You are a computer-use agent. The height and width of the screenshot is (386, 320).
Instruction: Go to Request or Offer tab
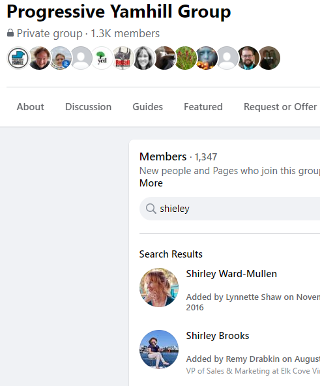coord(280,107)
